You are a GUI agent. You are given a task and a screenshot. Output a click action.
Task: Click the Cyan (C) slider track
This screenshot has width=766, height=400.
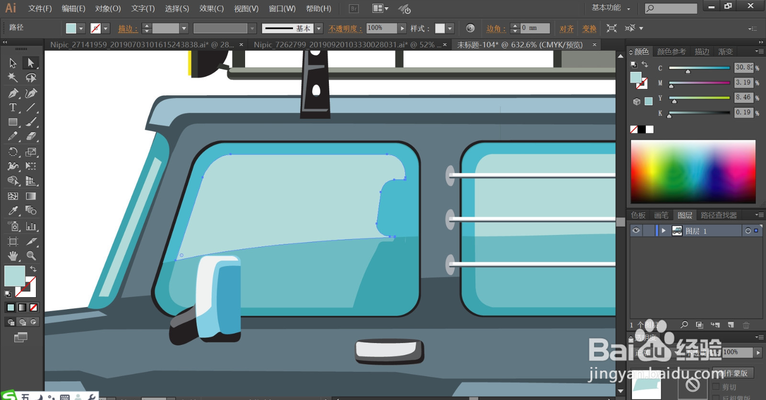point(699,68)
